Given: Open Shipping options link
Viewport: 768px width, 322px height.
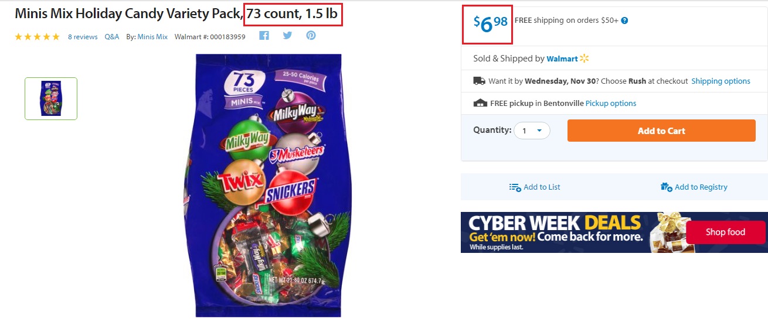Looking at the screenshot, I should coord(721,81).
